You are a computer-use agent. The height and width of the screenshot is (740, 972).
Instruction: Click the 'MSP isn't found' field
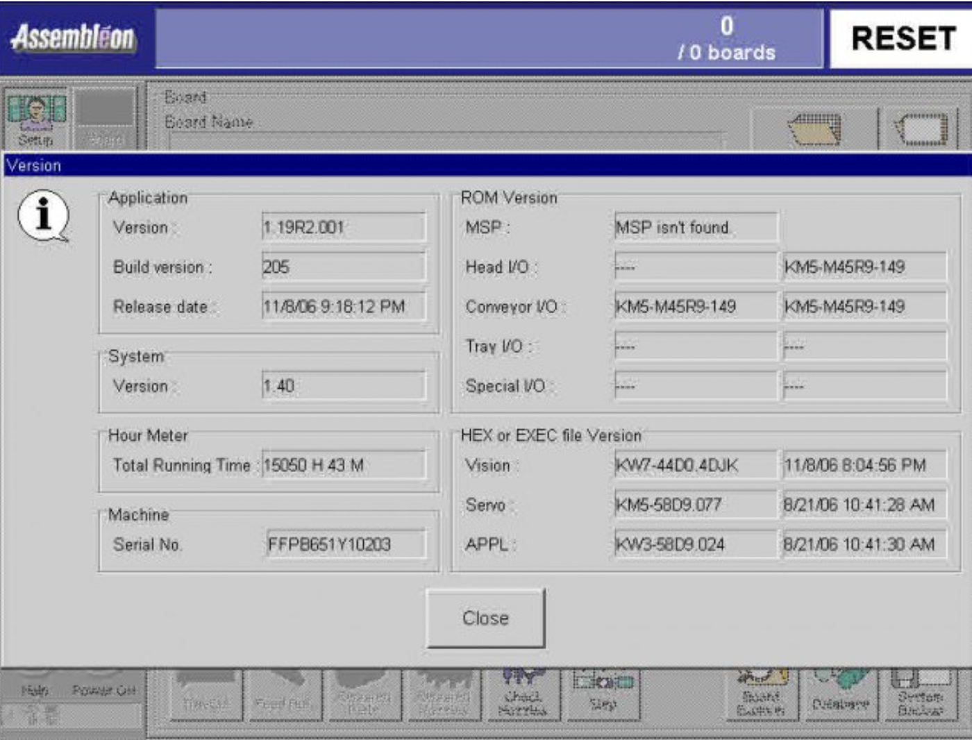click(696, 227)
